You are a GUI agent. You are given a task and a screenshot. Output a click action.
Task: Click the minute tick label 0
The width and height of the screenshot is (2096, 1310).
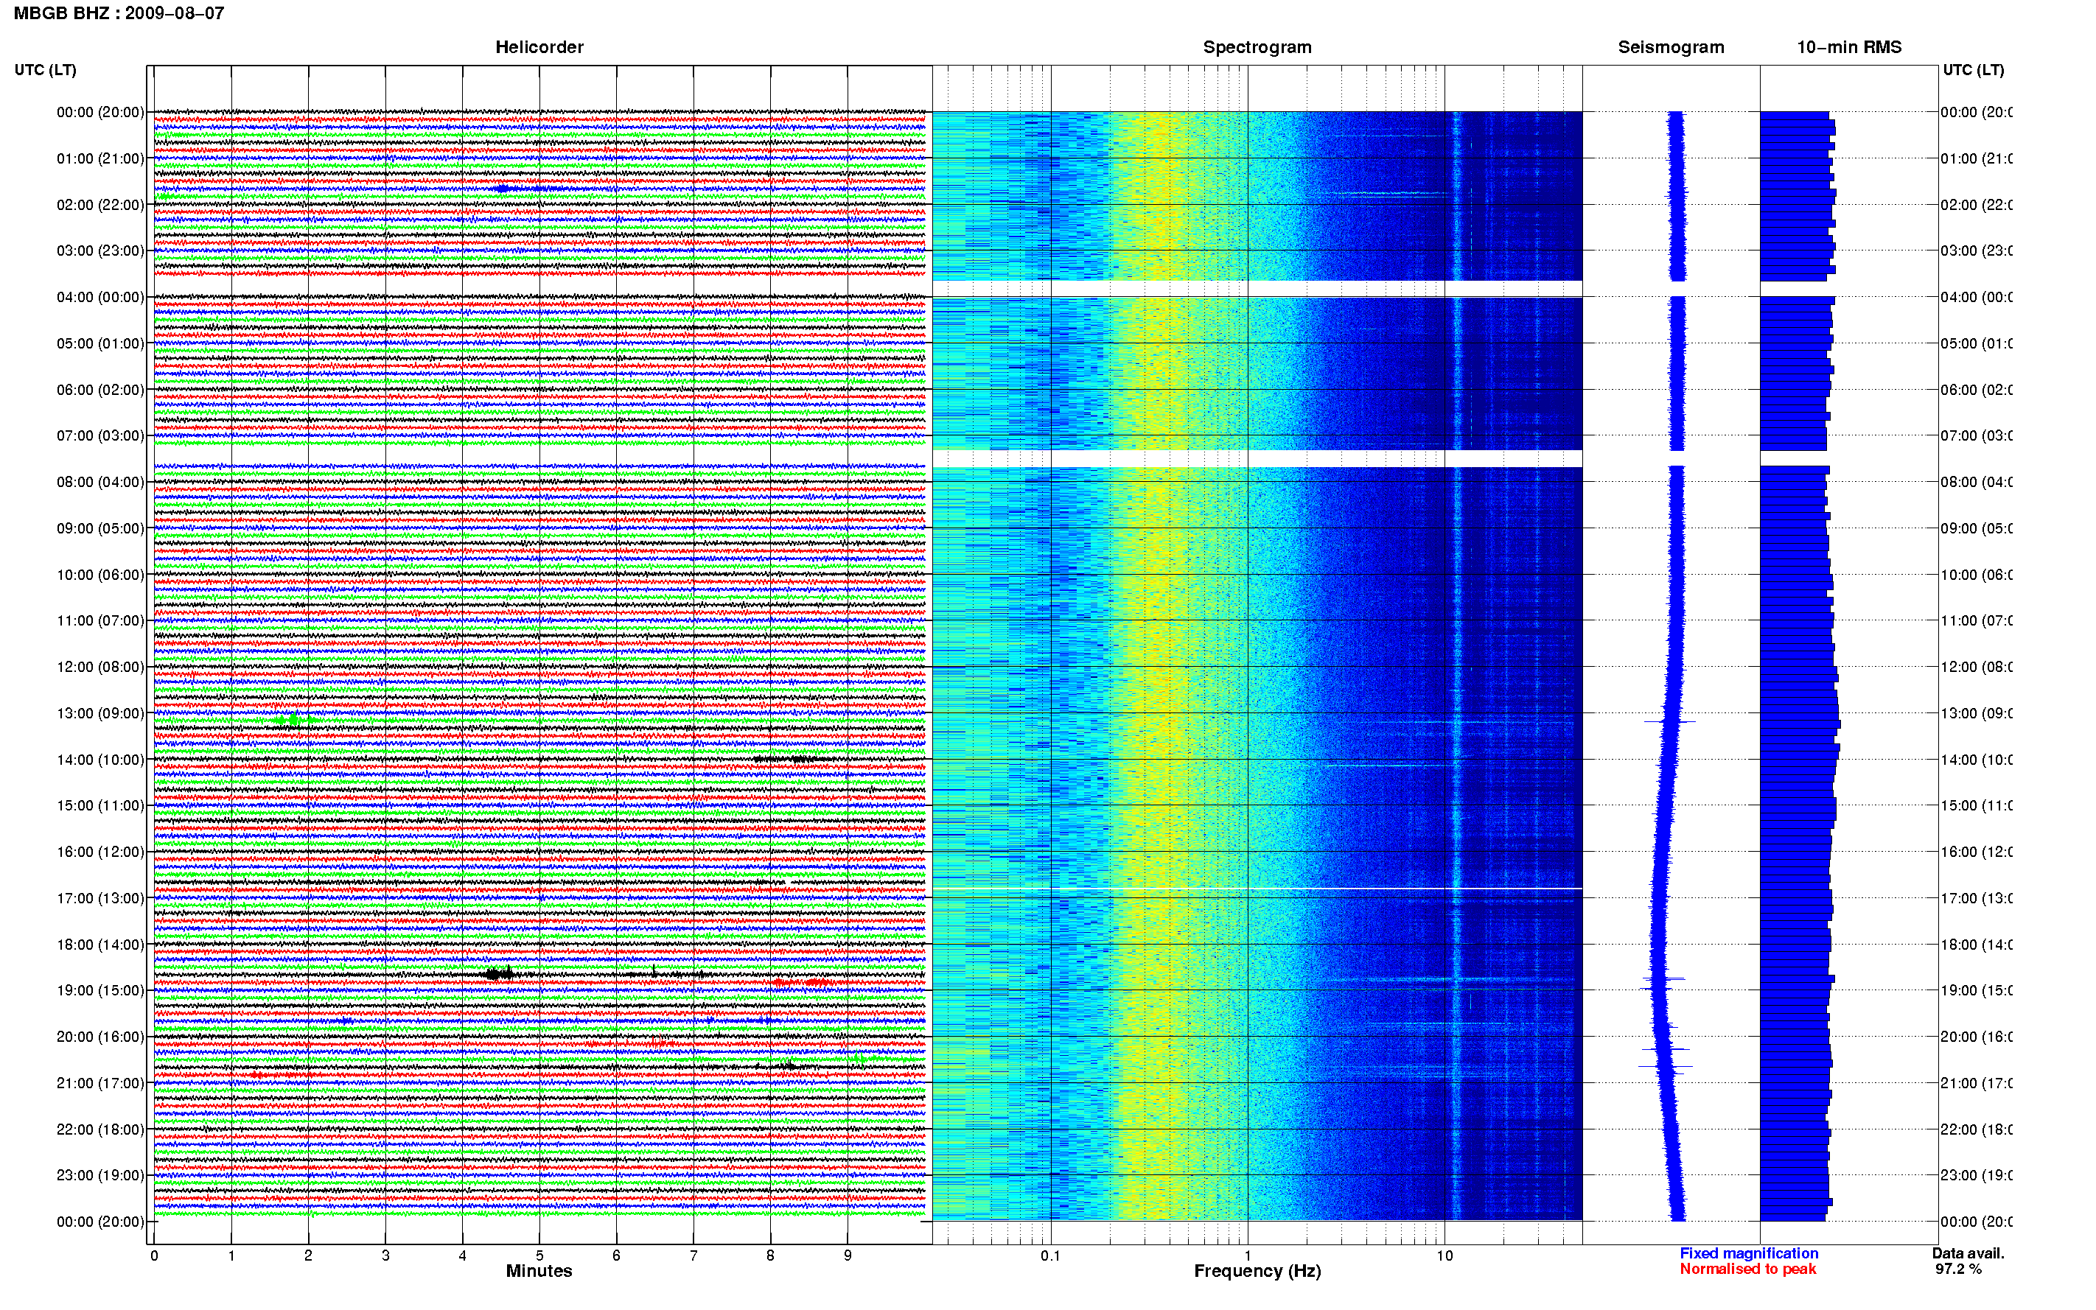154,1255
